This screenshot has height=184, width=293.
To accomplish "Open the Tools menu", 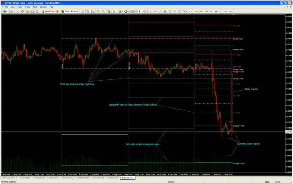I will (35, 7).
